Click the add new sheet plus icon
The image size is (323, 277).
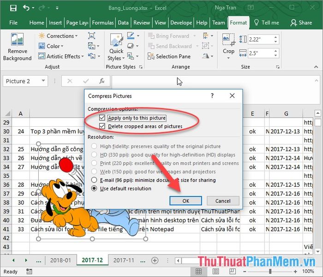pos(155,260)
